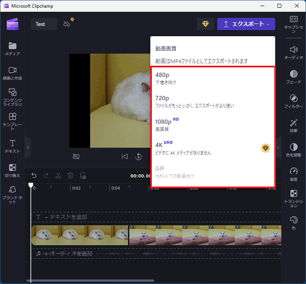Toggle the caption visibility icon under preview
Image resolution: width=306 pixels, height=284 pixels.
(x=76, y=156)
